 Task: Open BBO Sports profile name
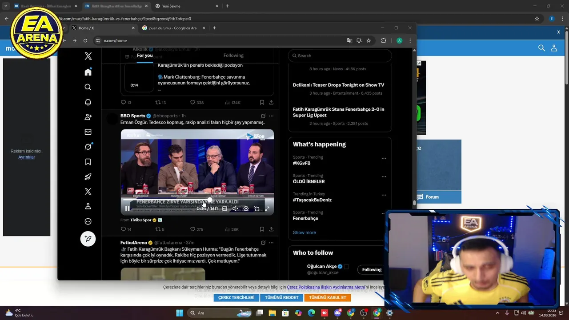tap(133, 116)
